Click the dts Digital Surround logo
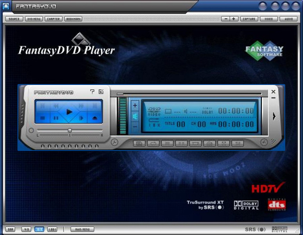The width and height of the screenshot is (303, 235). [x=277, y=204]
